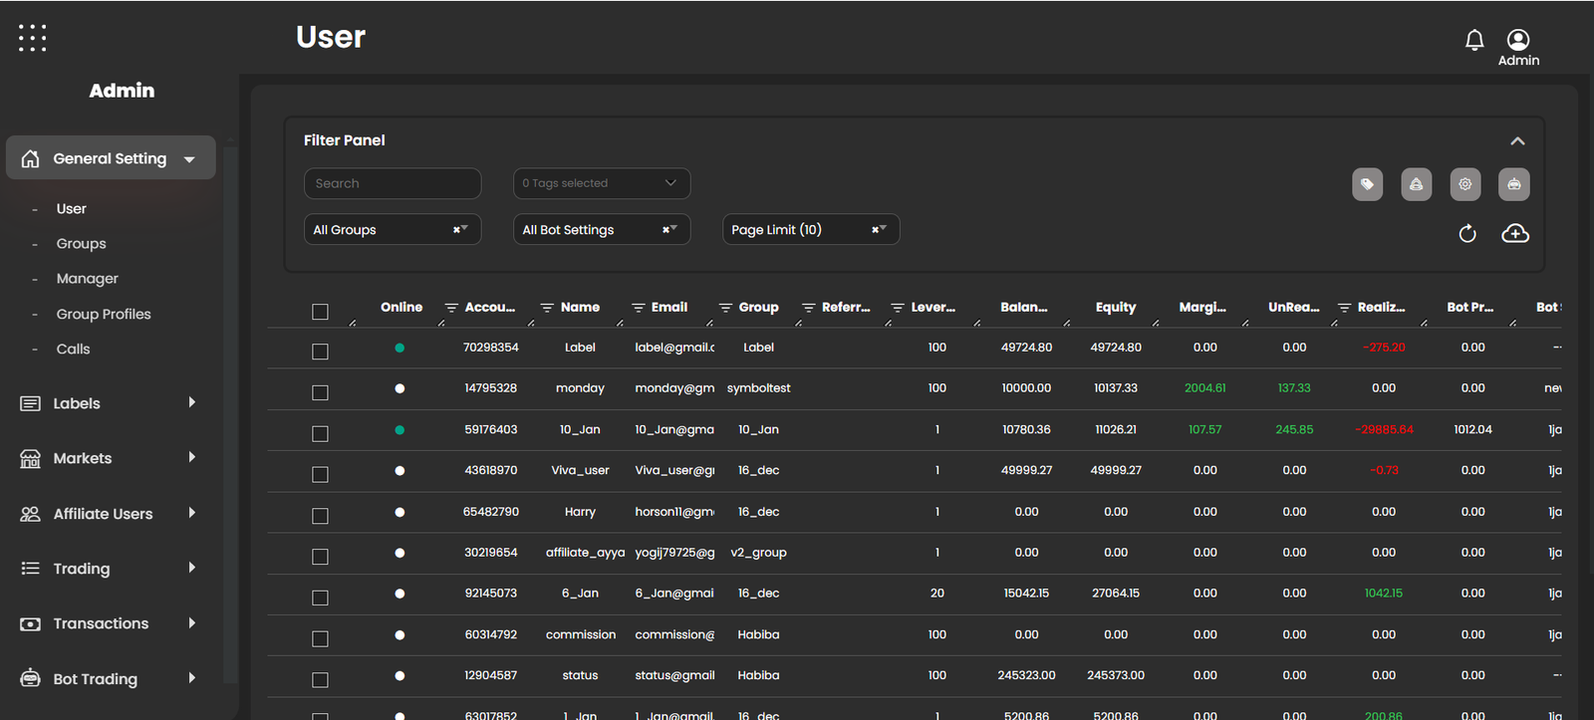Select the Viva_user row checkbox
1594x720 pixels.
(x=320, y=474)
